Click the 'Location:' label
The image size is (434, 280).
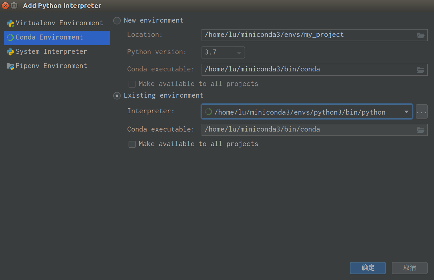[x=145, y=35]
